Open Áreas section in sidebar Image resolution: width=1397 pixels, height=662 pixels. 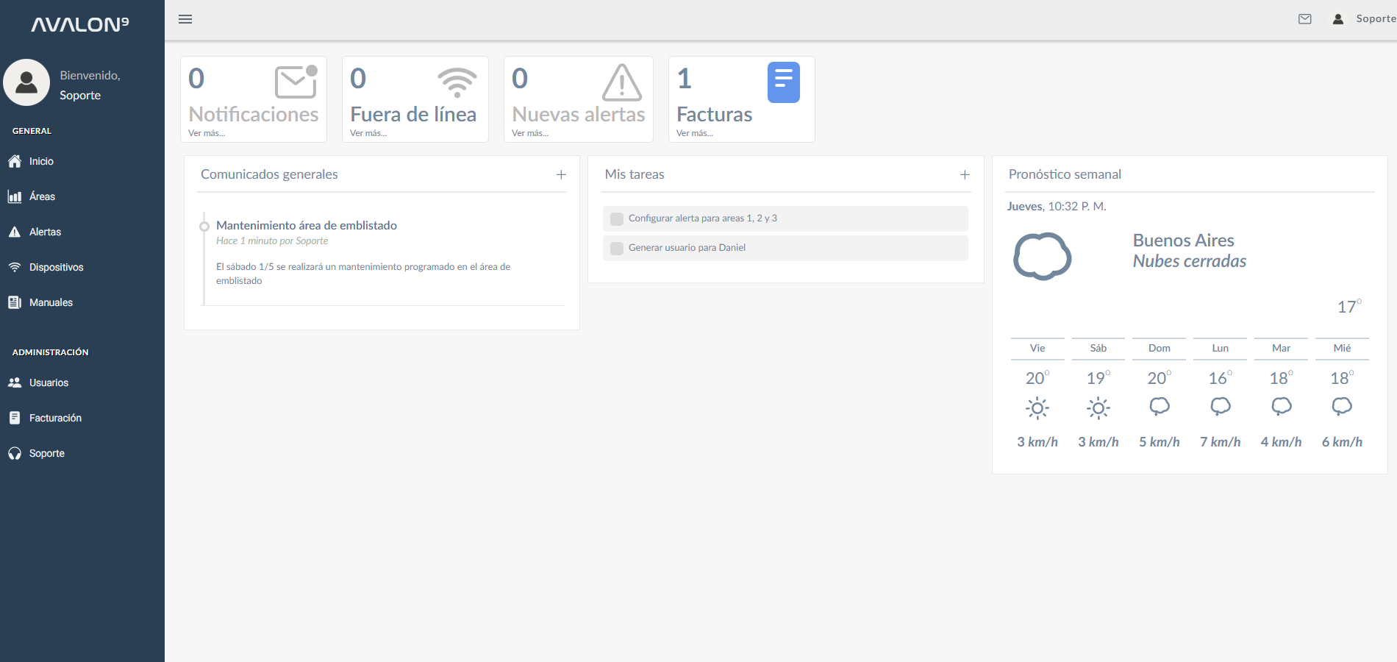click(x=42, y=196)
